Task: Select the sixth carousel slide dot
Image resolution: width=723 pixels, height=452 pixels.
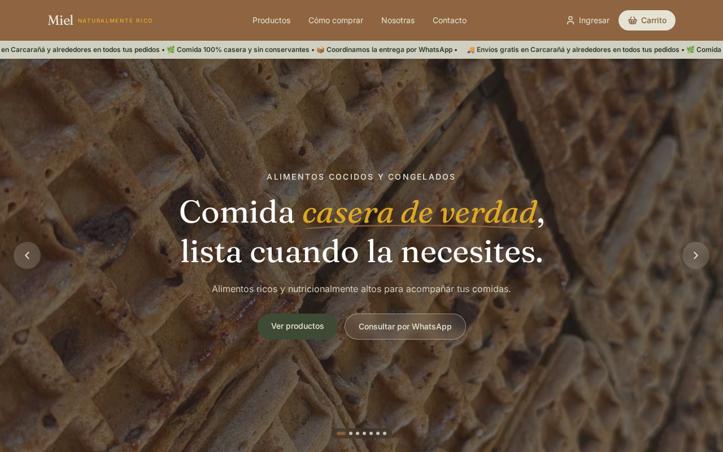Action: (378, 433)
